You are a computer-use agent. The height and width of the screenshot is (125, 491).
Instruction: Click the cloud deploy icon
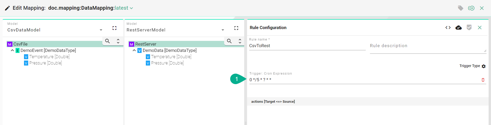(458, 28)
